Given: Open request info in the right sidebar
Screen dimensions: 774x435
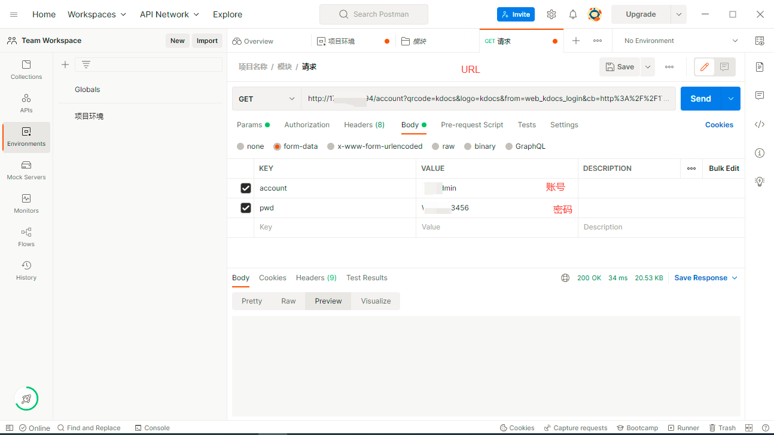Looking at the screenshot, I should tap(760, 153).
